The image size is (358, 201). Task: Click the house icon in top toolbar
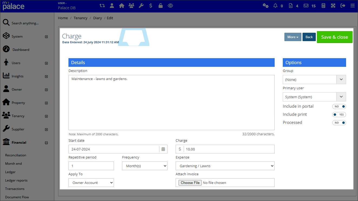tap(121, 5)
